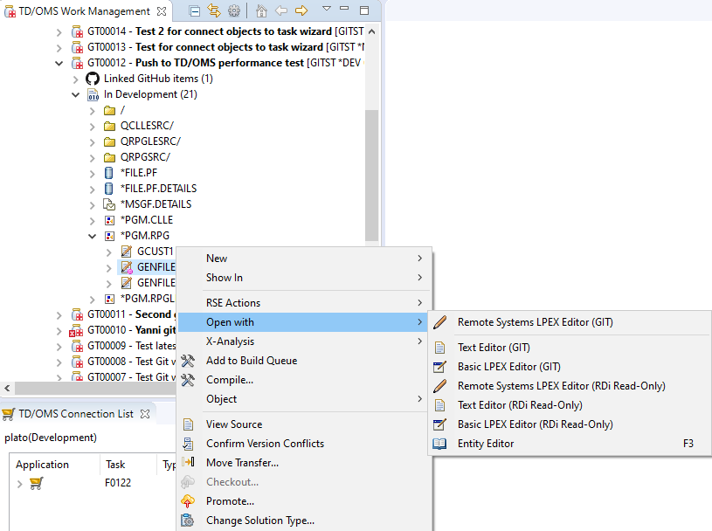Viewport: 712px width, 531px height.
Task: Click Text Editor (RDi Read-Only) entry
Action: pyautogui.click(x=519, y=405)
